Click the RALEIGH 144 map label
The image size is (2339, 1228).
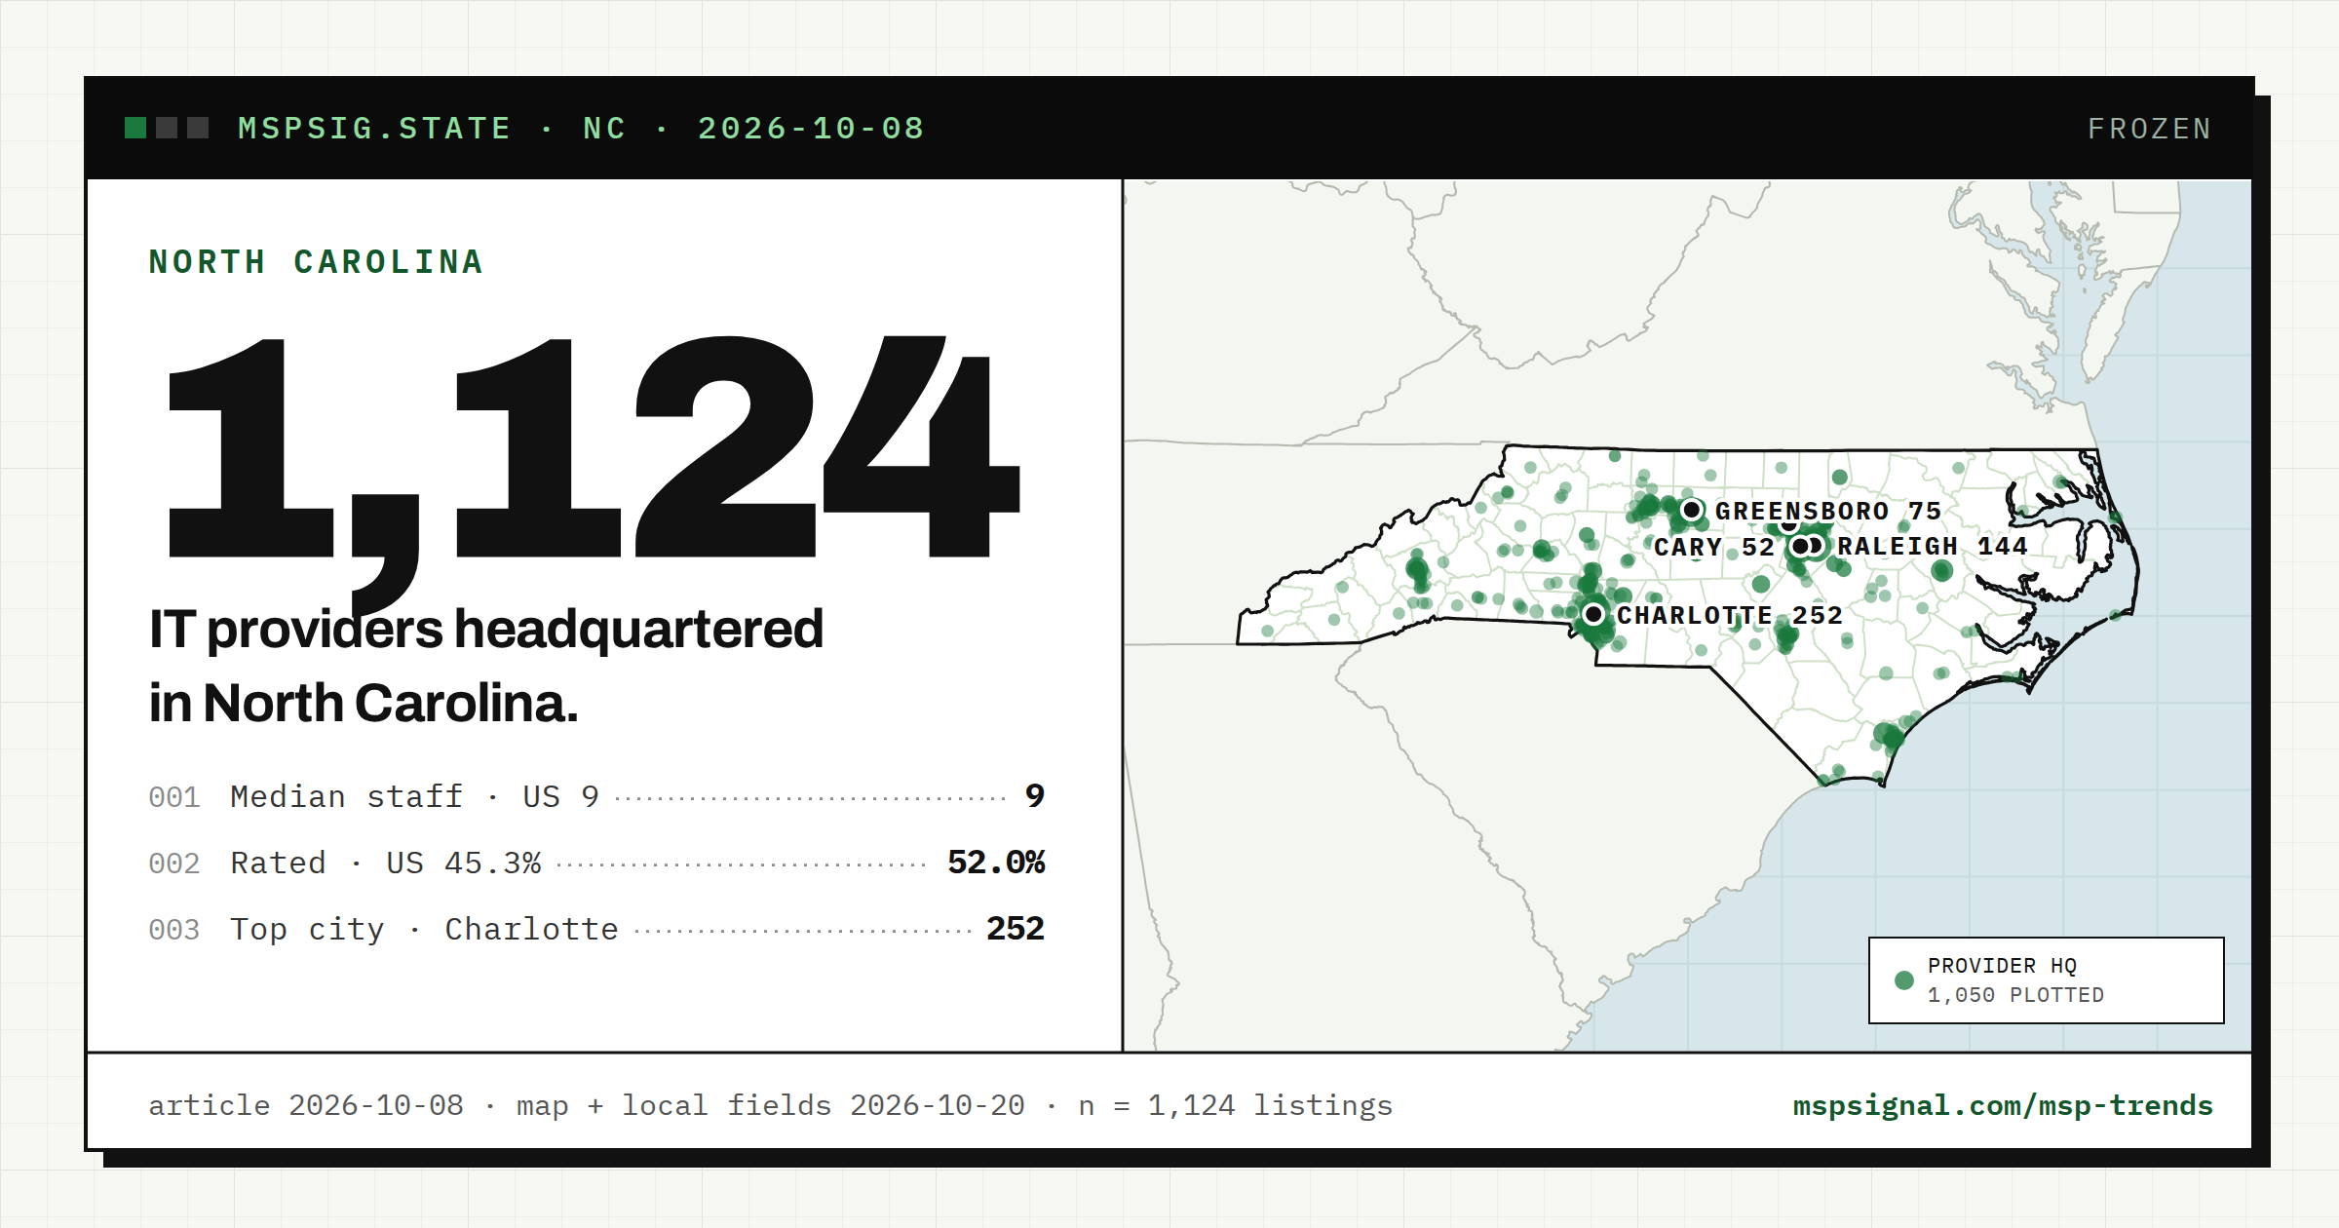(1933, 546)
